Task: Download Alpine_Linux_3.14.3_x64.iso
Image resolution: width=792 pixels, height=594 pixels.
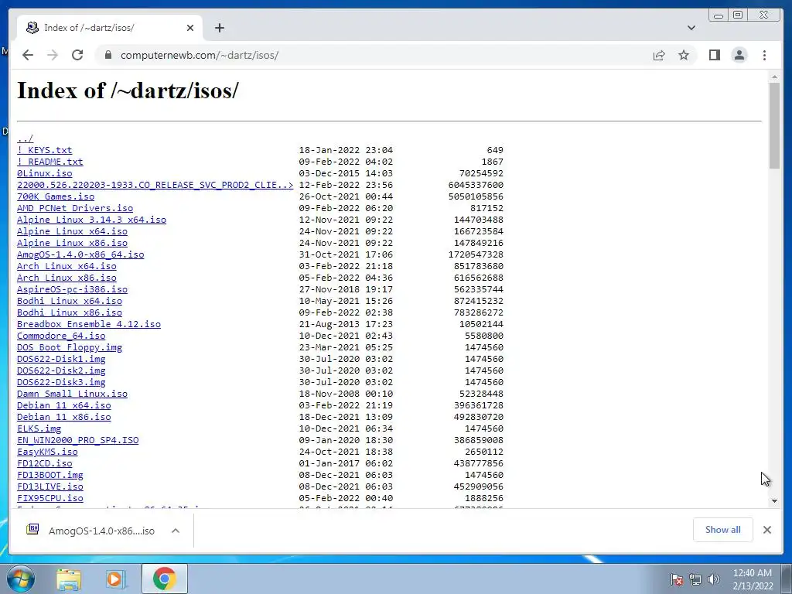Action: [x=91, y=220]
